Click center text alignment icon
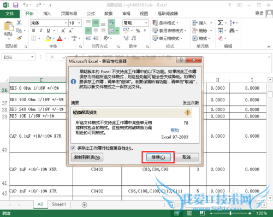Image resolution: width=273 pixels, height=217 pixels. [x=96, y=31]
